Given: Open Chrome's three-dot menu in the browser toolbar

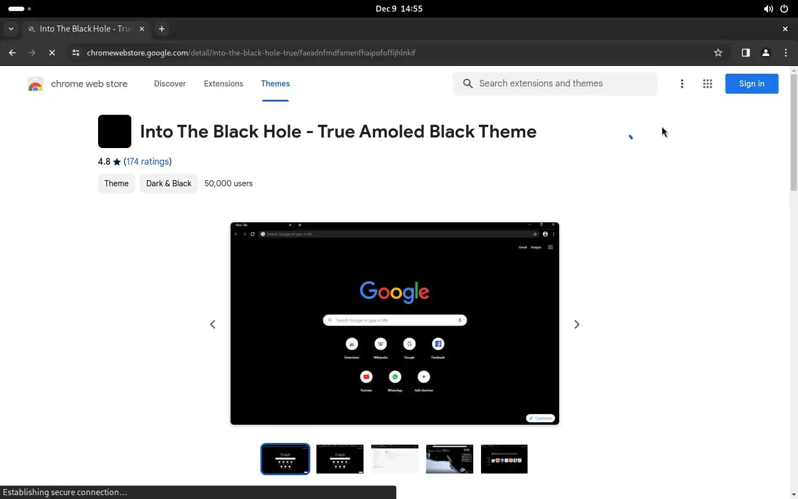Looking at the screenshot, I should 786,53.
